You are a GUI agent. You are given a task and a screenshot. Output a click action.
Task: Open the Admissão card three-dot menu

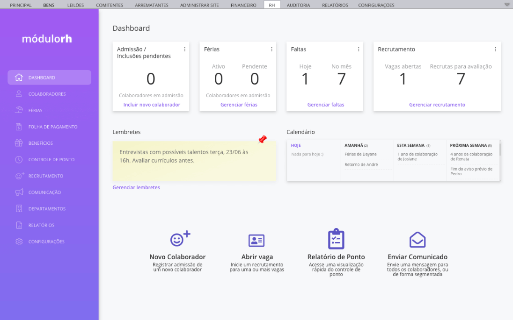[x=184, y=50]
